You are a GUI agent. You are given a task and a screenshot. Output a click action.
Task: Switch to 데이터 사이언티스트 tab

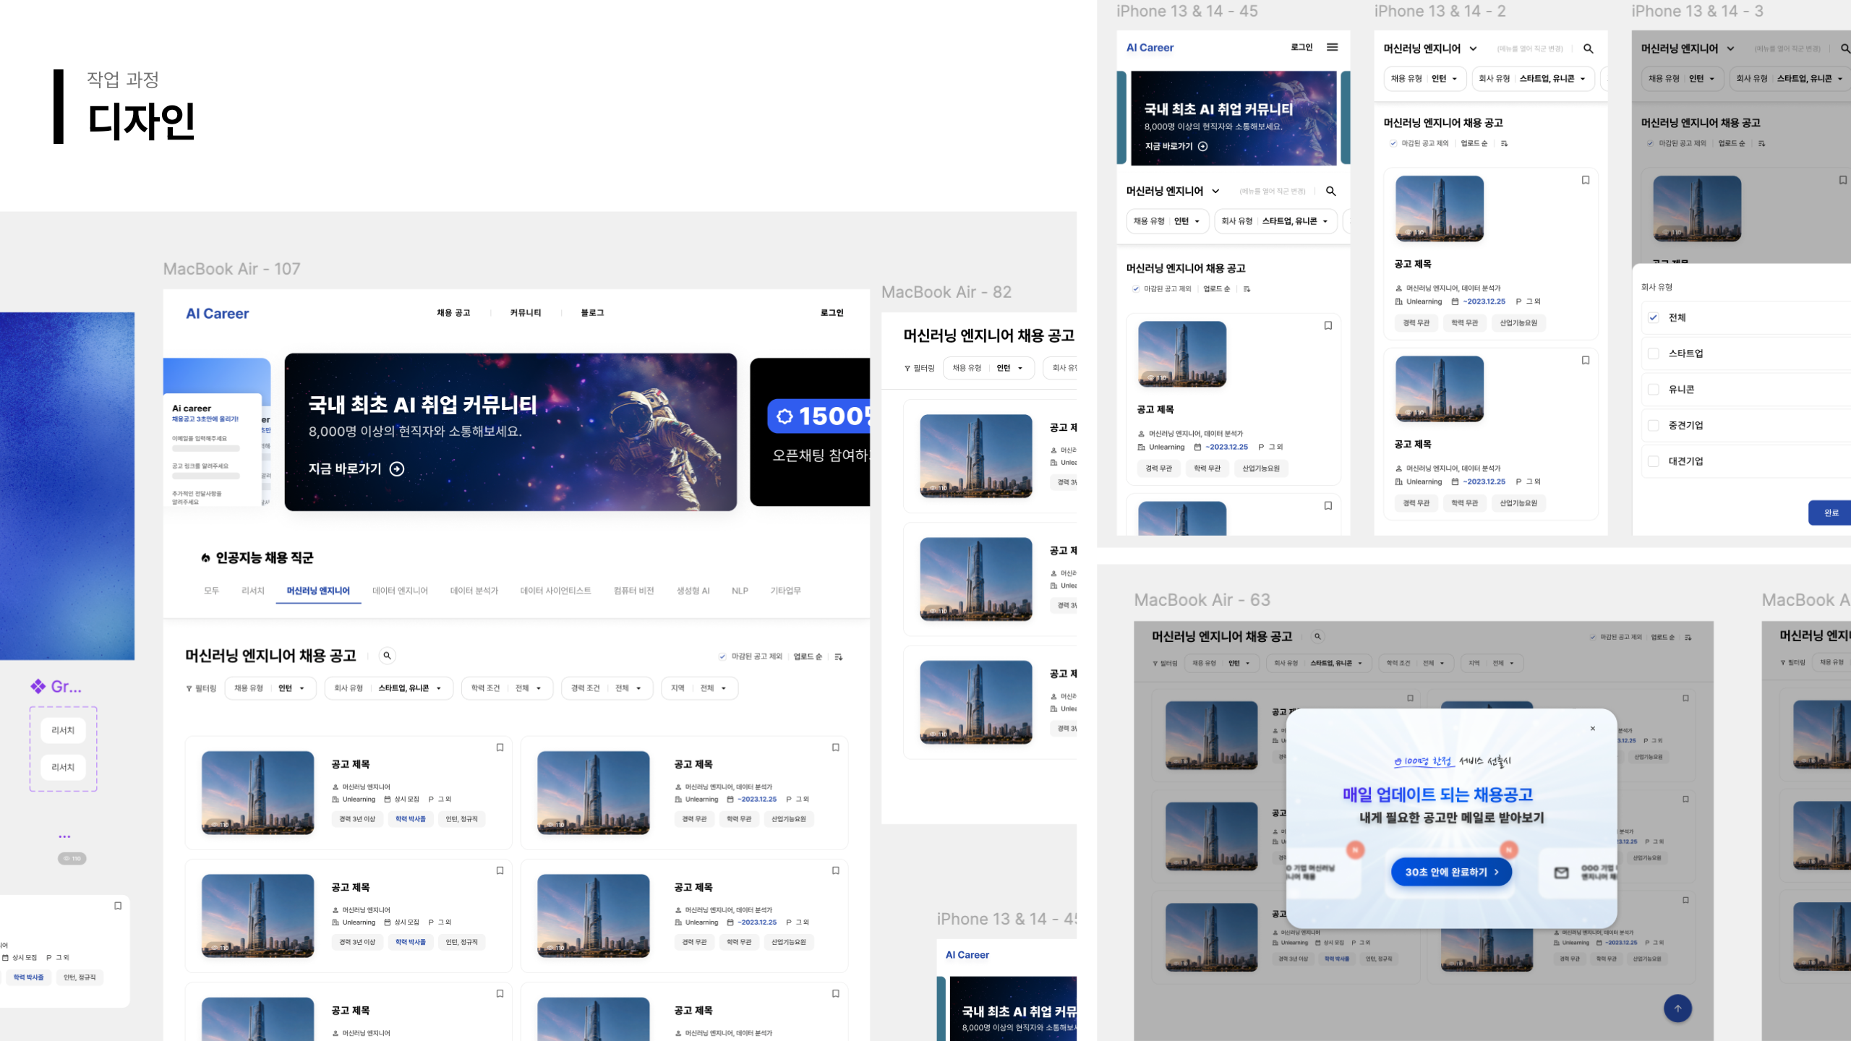pyautogui.click(x=555, y=591)
